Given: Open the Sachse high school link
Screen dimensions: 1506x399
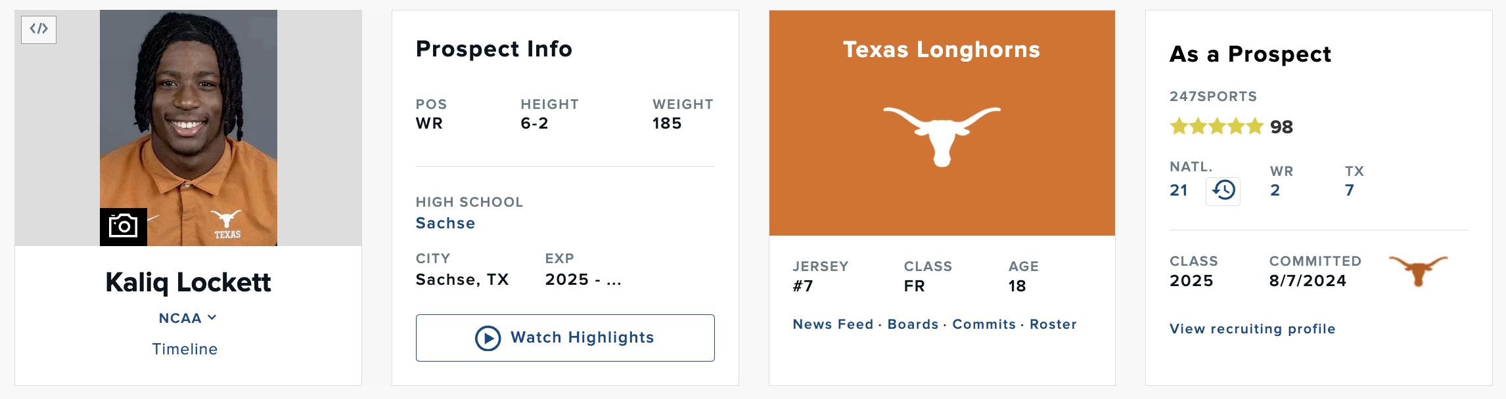Looking at the screenshot, I should 445,223.
